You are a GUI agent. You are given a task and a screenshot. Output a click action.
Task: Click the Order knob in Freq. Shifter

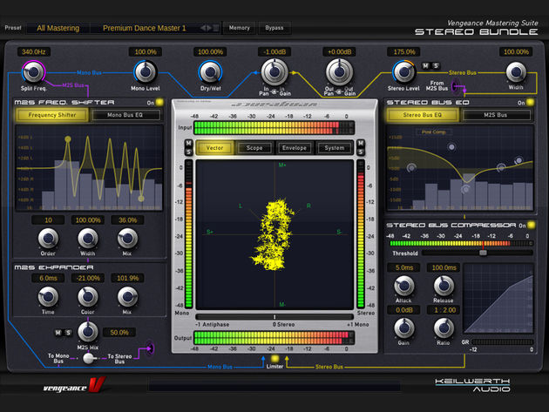[48, 239]
